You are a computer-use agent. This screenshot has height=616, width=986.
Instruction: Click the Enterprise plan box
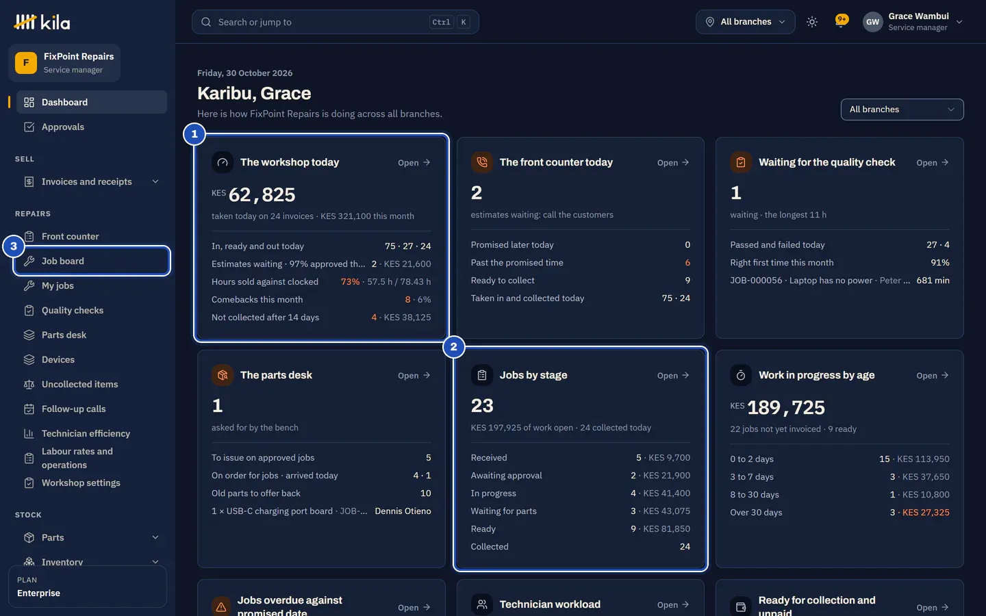click(x=88, y=587)
